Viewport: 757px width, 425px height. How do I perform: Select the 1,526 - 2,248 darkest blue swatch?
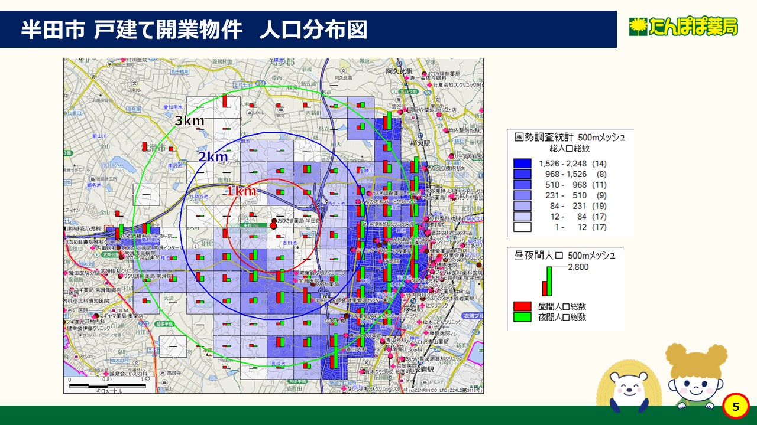click(522, 164)
